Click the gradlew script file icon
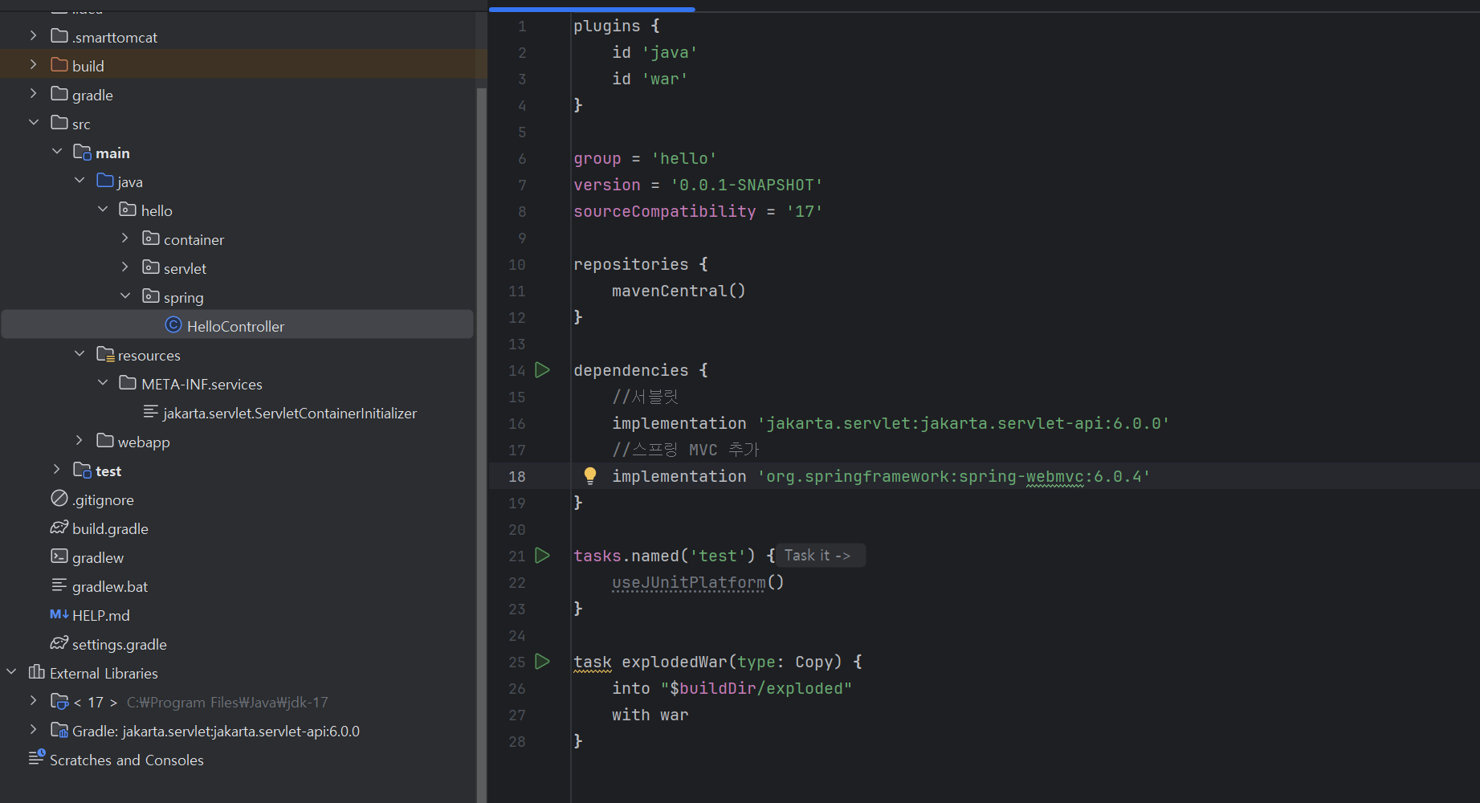The image size is (1480, 803). [x=59, y=556]
